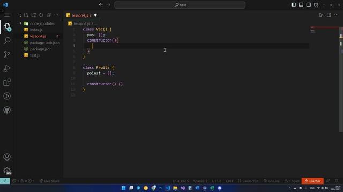Open remote window from status bar
This screenshot has width=343, height=192.
(5, 181)
